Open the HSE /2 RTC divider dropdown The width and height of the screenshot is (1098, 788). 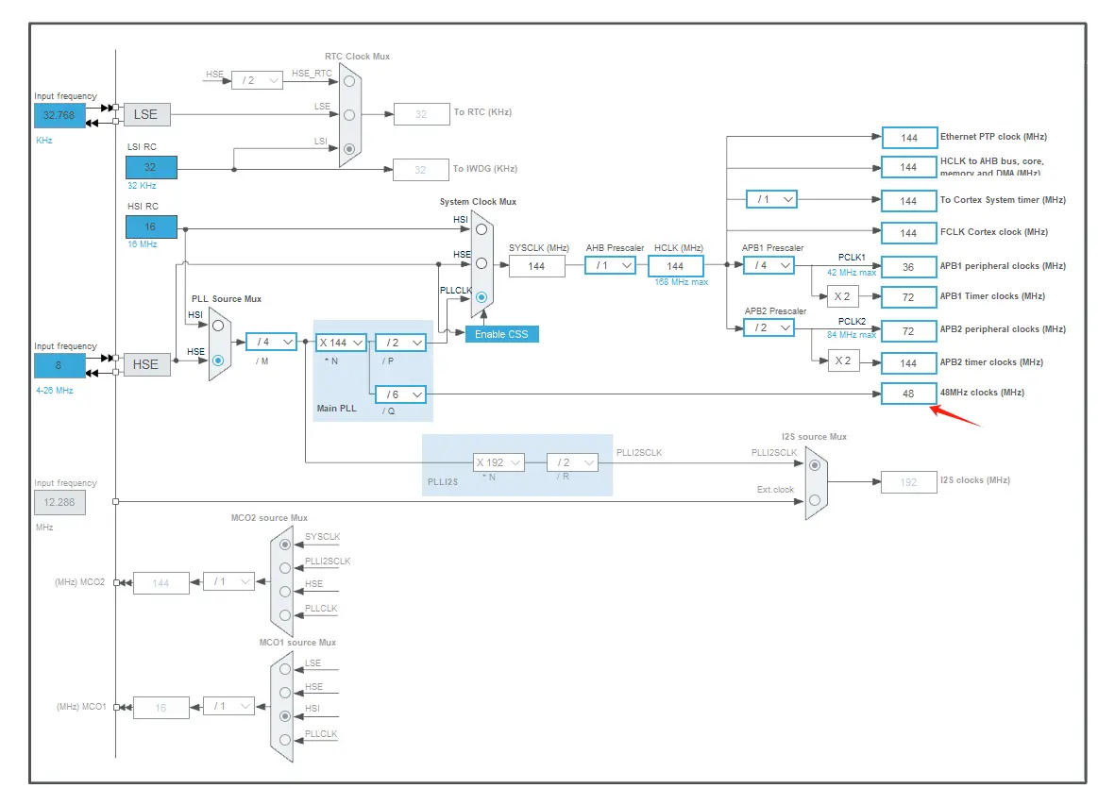click(x=257, y=80)
